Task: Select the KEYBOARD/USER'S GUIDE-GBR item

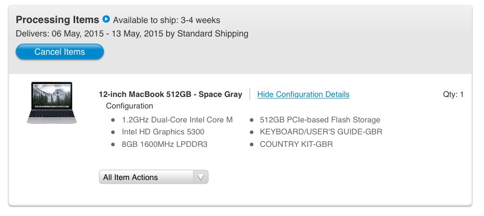Action: (x=321, y=132)
